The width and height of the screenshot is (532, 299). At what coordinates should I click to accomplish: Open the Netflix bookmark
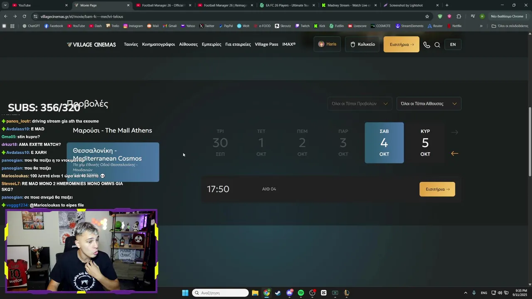454,26
